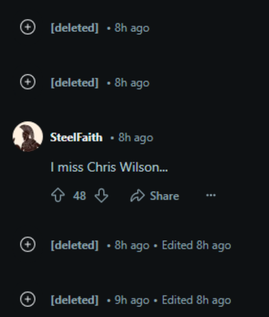Expand deleted comment above the 9h one

point(27,245)
